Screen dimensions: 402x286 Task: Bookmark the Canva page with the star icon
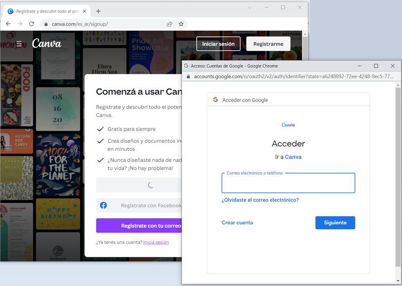181,24
